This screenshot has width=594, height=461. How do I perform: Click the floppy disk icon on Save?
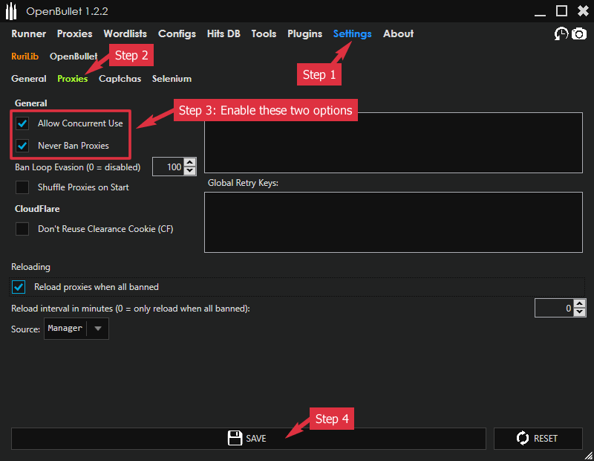[234, 438]
